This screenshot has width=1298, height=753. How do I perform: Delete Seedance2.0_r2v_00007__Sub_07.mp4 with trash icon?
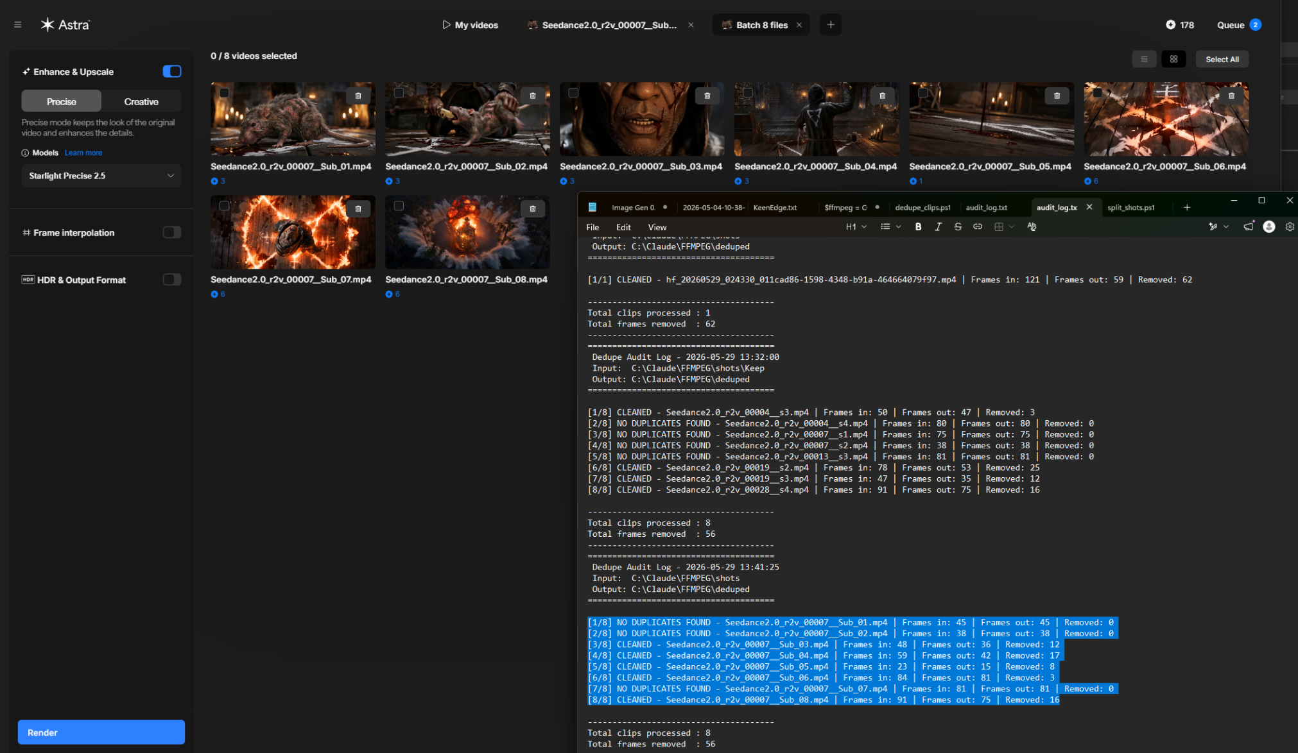tap(358, 208)
